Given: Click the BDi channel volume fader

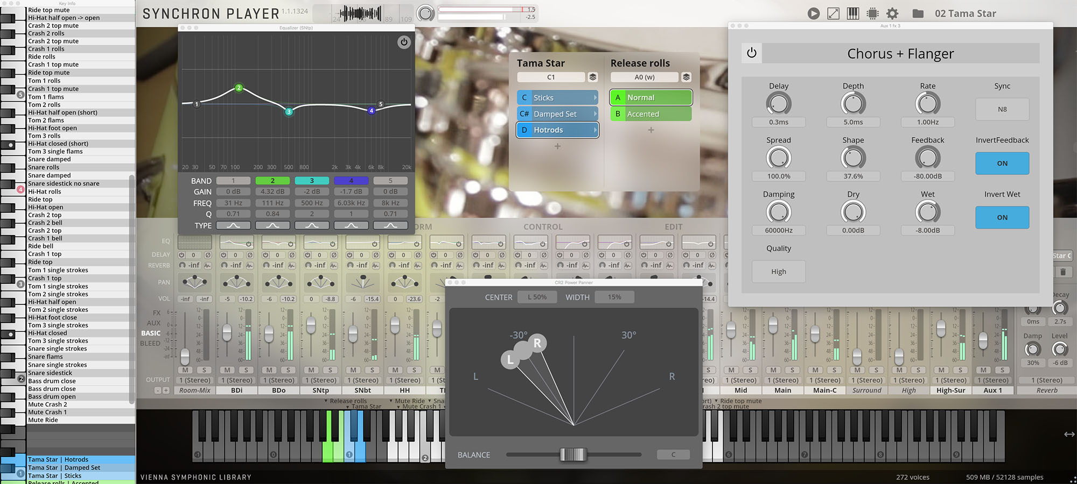Looking at the screenshot, I should click(x=227, y=333).
